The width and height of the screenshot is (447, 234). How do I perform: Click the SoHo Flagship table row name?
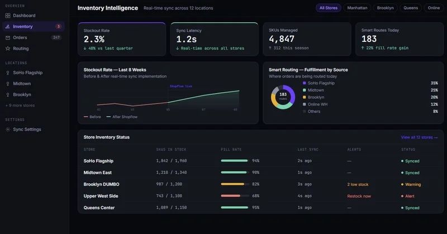tap(98, 161)
